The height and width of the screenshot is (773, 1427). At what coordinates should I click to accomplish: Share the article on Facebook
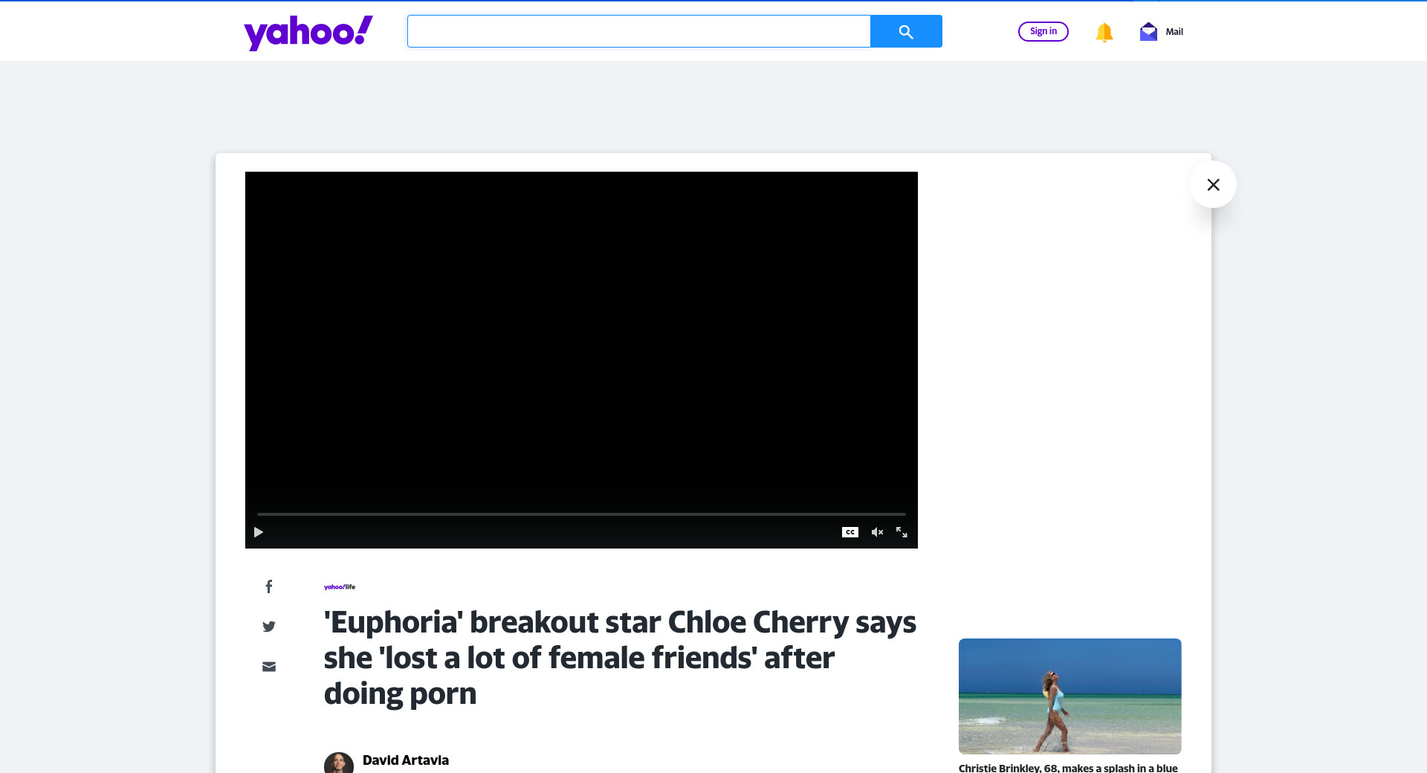(x=269, y=586)
